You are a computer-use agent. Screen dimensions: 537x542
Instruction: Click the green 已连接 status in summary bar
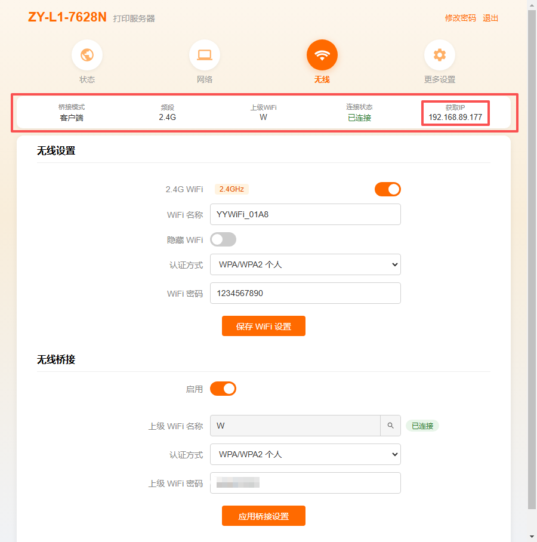coord(359,118)
